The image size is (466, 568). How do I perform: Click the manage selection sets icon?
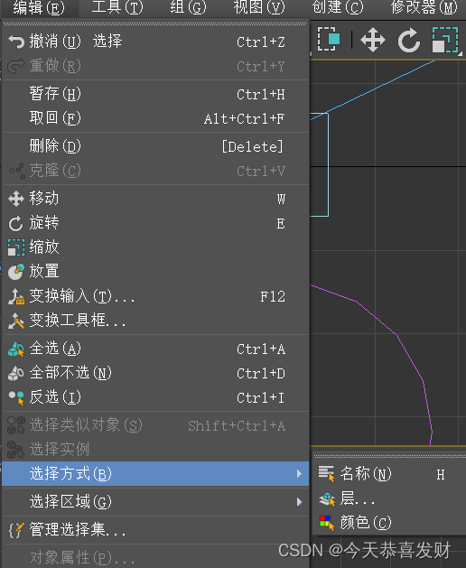(x=16, y=530)
